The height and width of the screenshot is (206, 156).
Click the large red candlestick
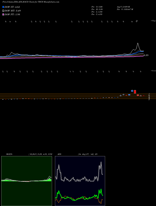135,92
